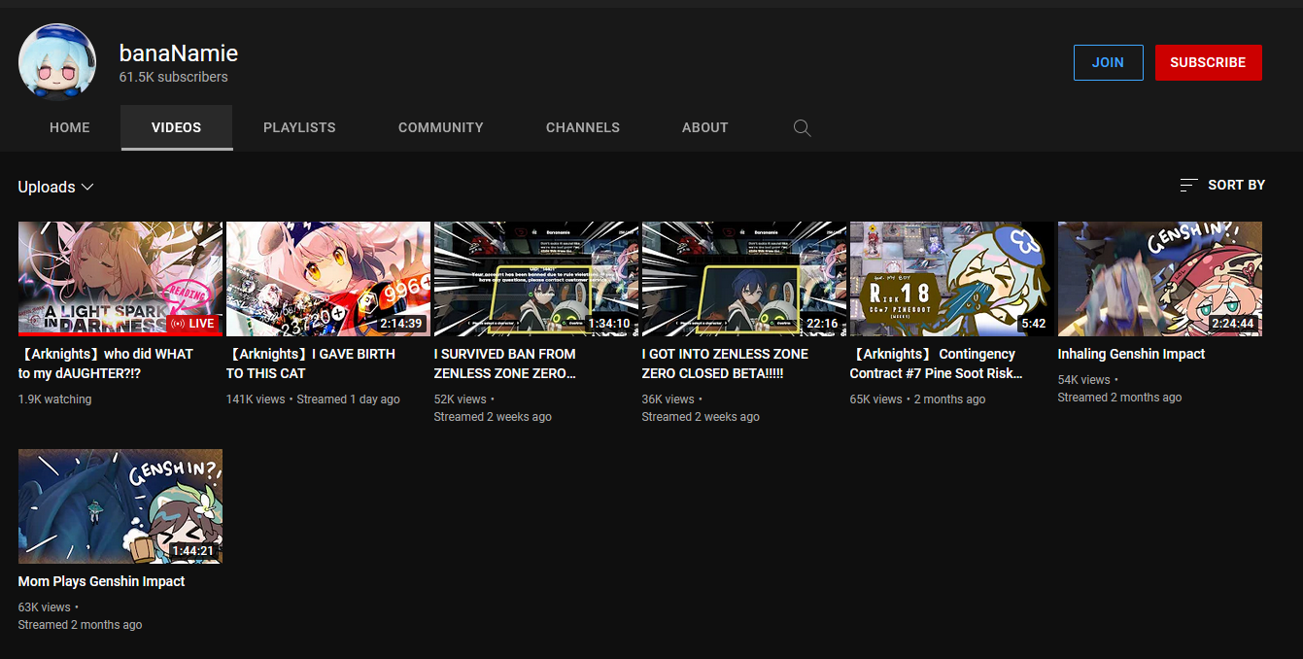Open 'I GOT INTO ZENLESS ZONE ZERO CLOSED BETA' thumbnail
Viewport: 1303px width, 659px height.
(x=744, y=279)
